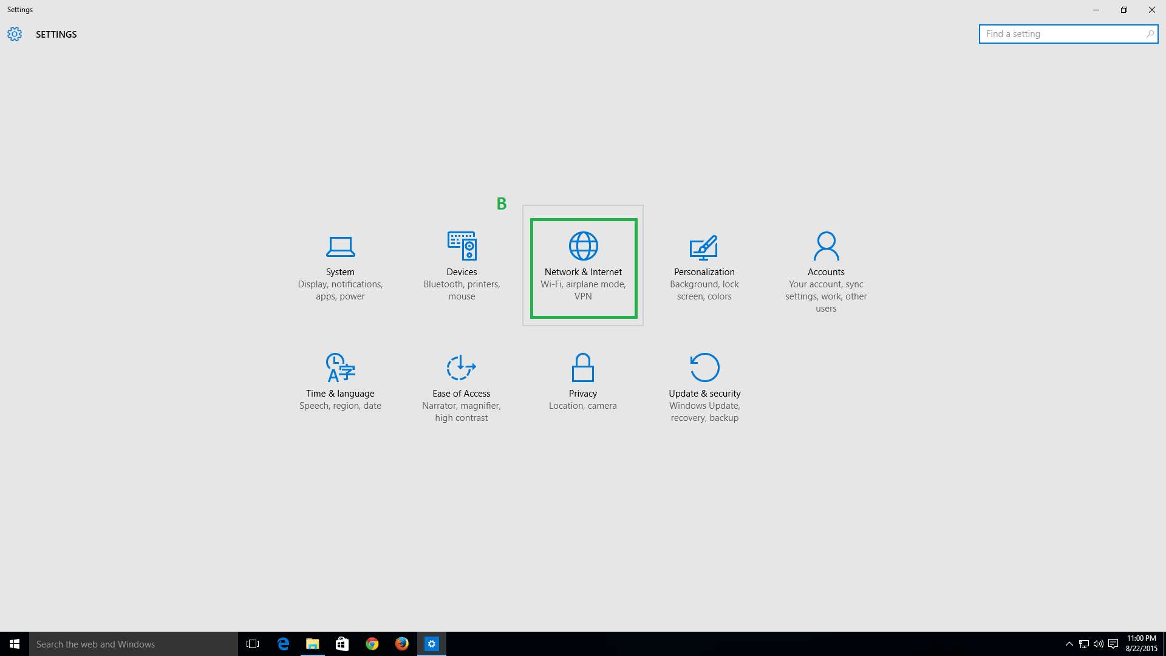Open File Explorer from the taskbar
1166x656 pixels.
pyautogui.click(x=313, y=644)
